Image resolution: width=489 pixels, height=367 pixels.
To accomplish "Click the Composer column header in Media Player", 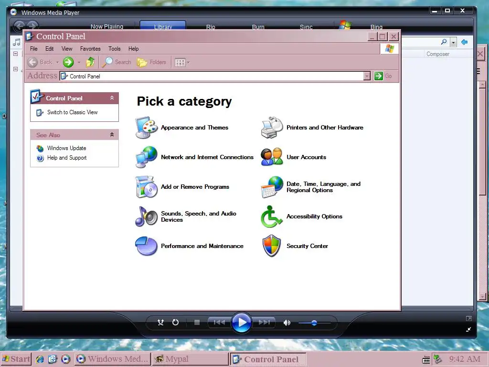I will click(x=438, y=54).
